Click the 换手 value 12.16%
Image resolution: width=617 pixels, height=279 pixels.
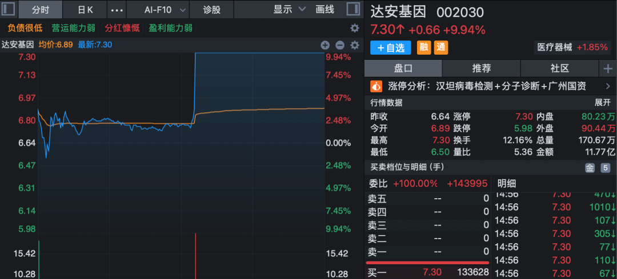[x=518, y=140]
